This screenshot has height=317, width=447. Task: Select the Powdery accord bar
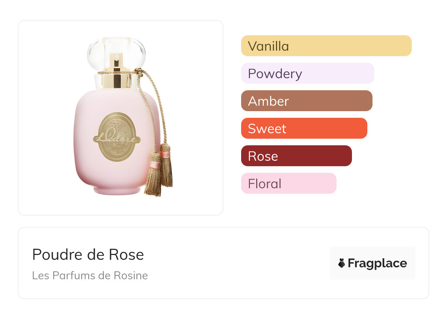pyautogui.click(x=307, y=73)
